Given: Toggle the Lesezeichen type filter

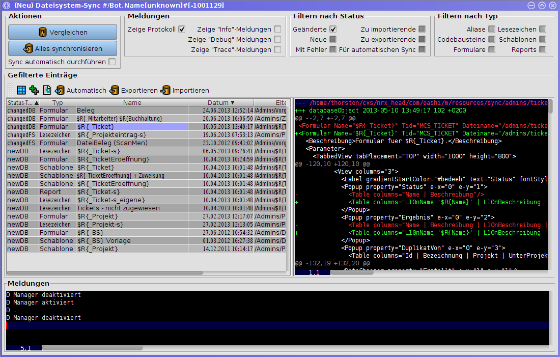Looking at the screenshot, I should click(543, 29).
